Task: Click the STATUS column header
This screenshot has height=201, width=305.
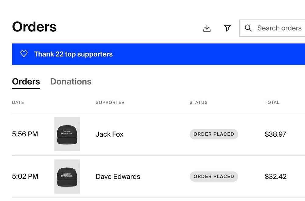Action: coord(199,102)
